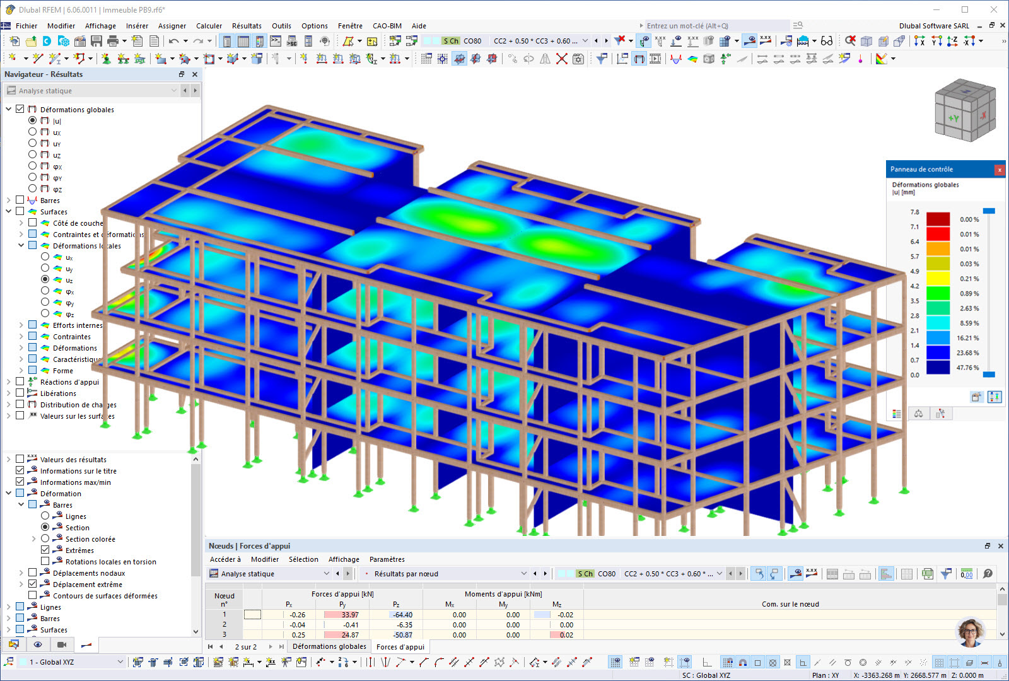The height and width of the screenshot is (681, 1009).
Task: Click the Undo arrow icon
Action: pos(175,41)
